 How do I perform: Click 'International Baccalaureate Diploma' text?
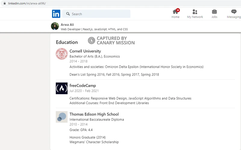click(x=97, y=119)
